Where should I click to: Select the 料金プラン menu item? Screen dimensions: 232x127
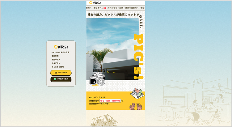click(x=56, y=63)
